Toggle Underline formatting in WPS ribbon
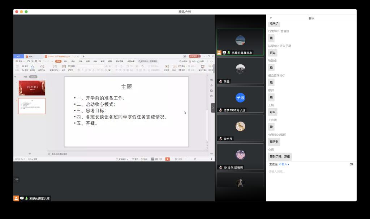This screenshot has width=370, height=219. (86, 70)
